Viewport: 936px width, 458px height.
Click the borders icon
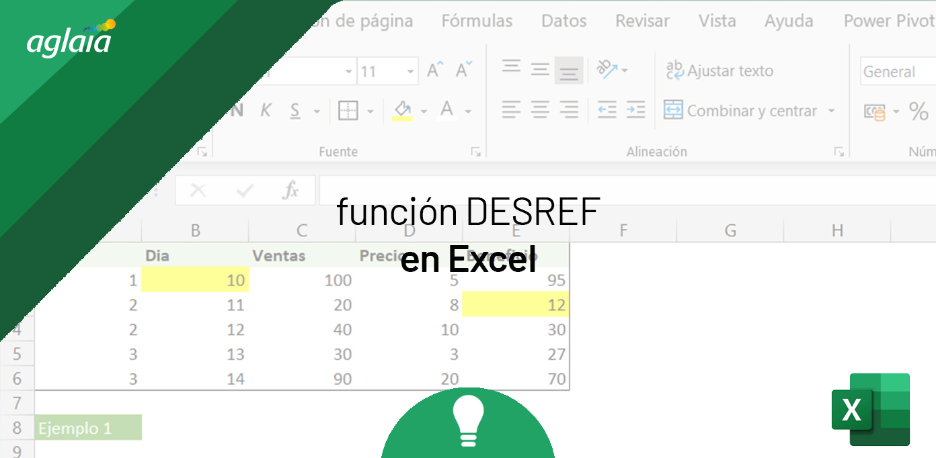(348, 111)
